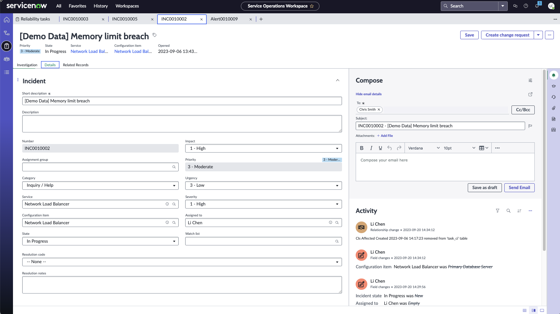Open the help question mark icon
Viewport: 560px width, 314px height.
(526, 6)
